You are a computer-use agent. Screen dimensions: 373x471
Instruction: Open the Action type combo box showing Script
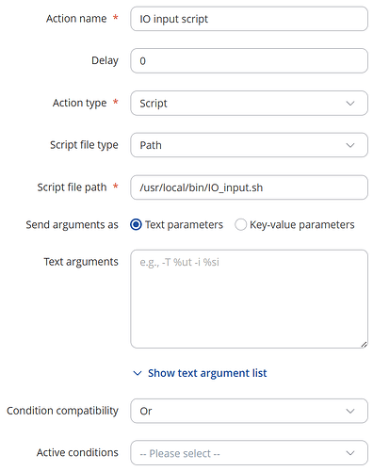pos(249,104)
